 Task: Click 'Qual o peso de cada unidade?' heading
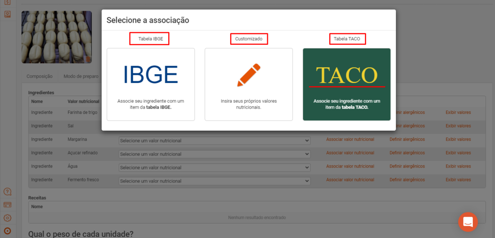pos(81,234)
